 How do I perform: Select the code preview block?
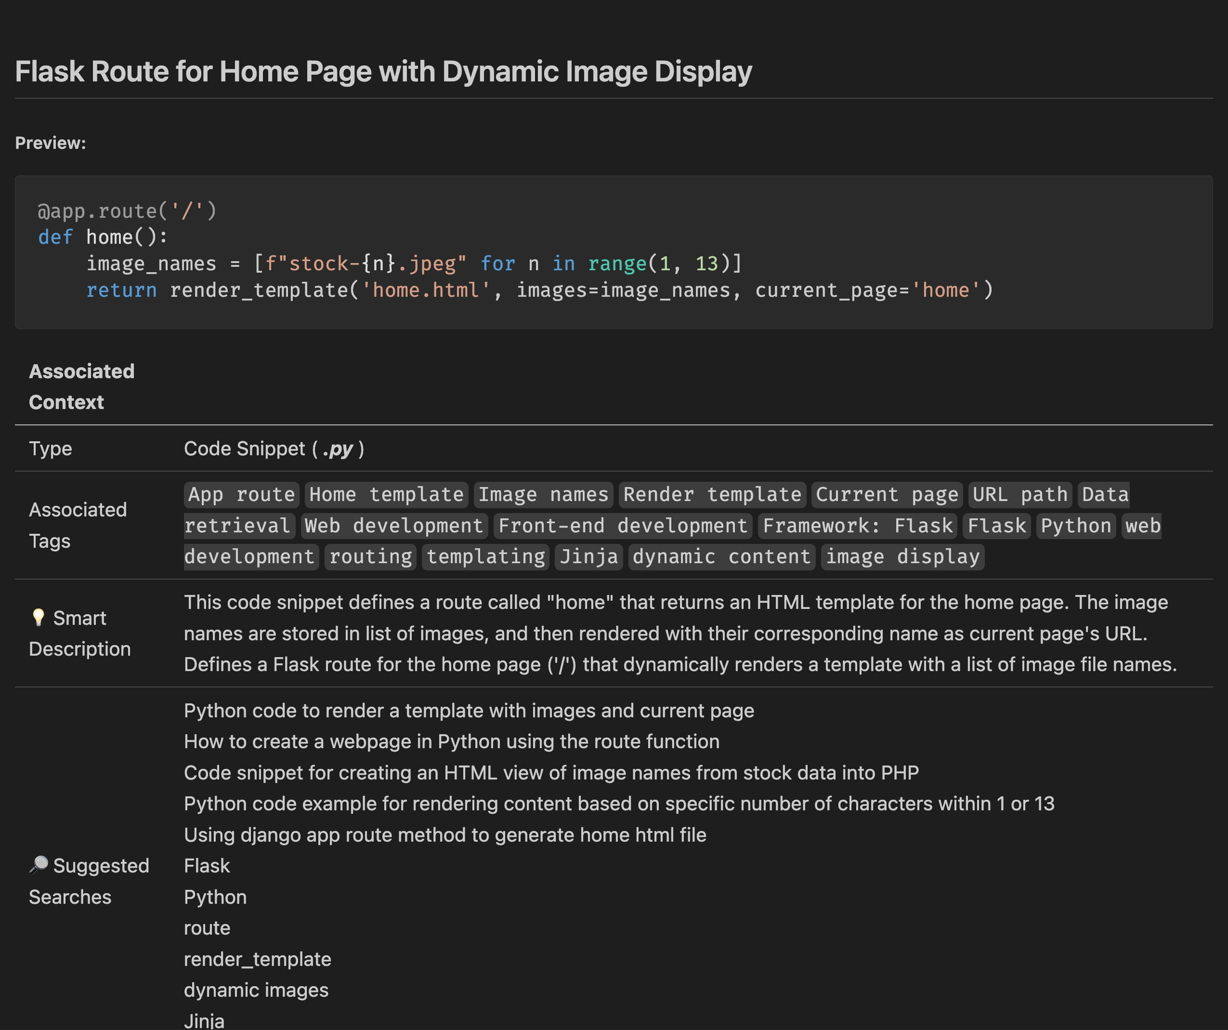[614, 251]
